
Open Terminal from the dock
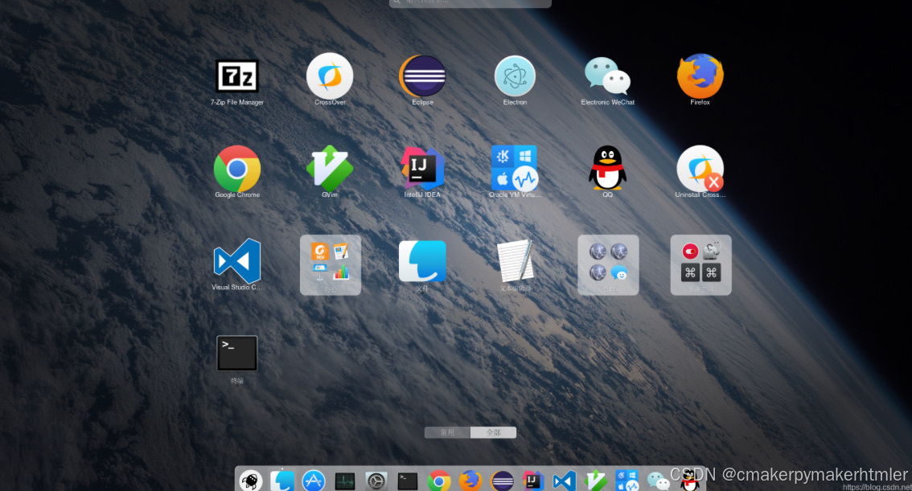coord(408,481)
